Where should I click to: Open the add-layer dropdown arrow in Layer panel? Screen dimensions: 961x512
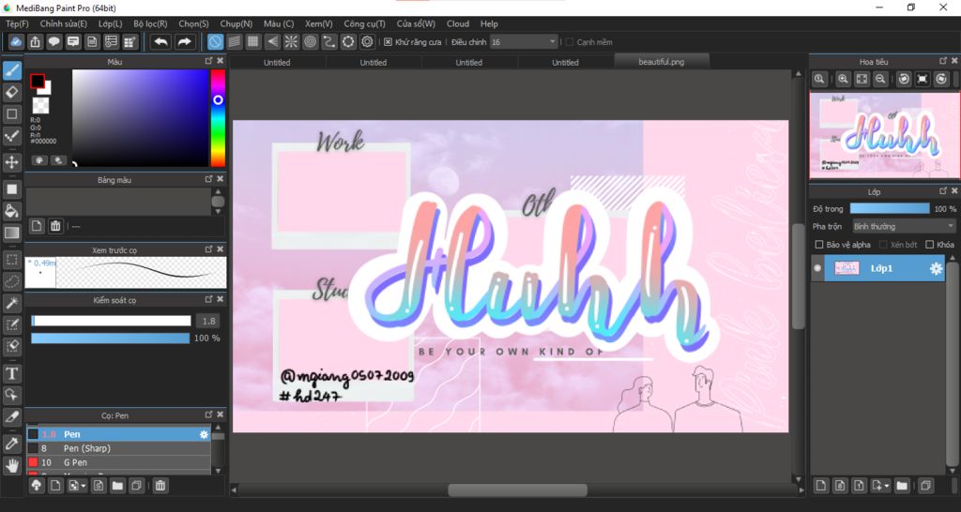point(887,486)
